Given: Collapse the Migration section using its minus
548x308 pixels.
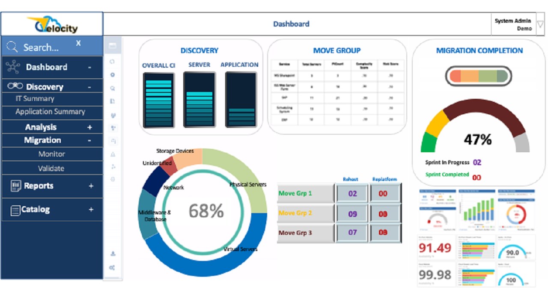Looking at the screenshot, I should click(89, 140).
